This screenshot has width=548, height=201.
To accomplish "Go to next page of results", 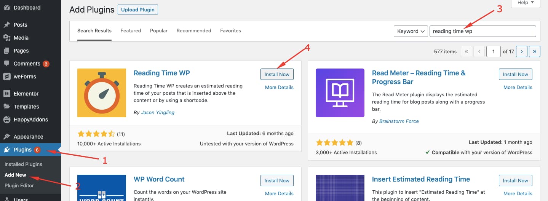I will (522, 51).
